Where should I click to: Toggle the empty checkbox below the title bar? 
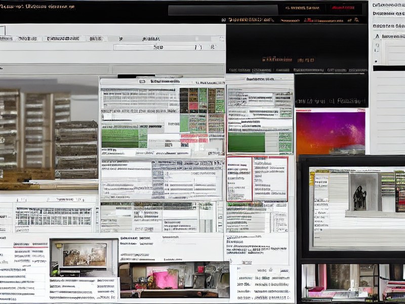pyautogui.click(x=3, y=31)
